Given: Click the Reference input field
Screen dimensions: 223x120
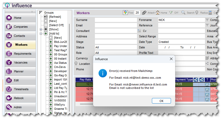Looking at the screenshot, I should [181, 25].
